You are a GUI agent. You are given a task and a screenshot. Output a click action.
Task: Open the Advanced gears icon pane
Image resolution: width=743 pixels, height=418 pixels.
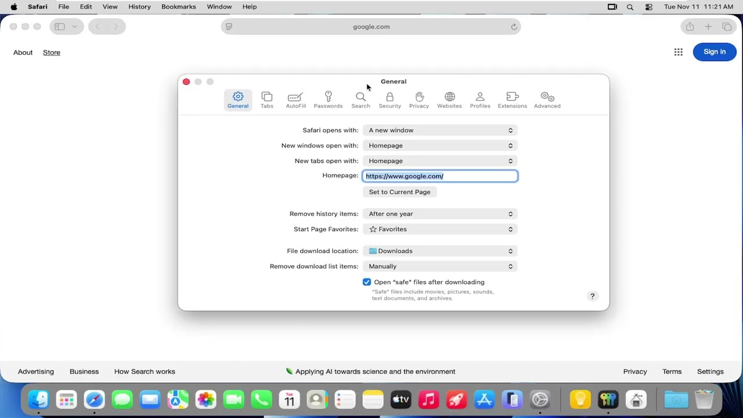coord(547,100)
